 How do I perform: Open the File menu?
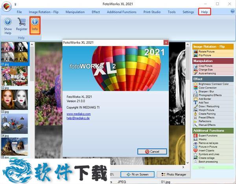[x=19, y=12]
